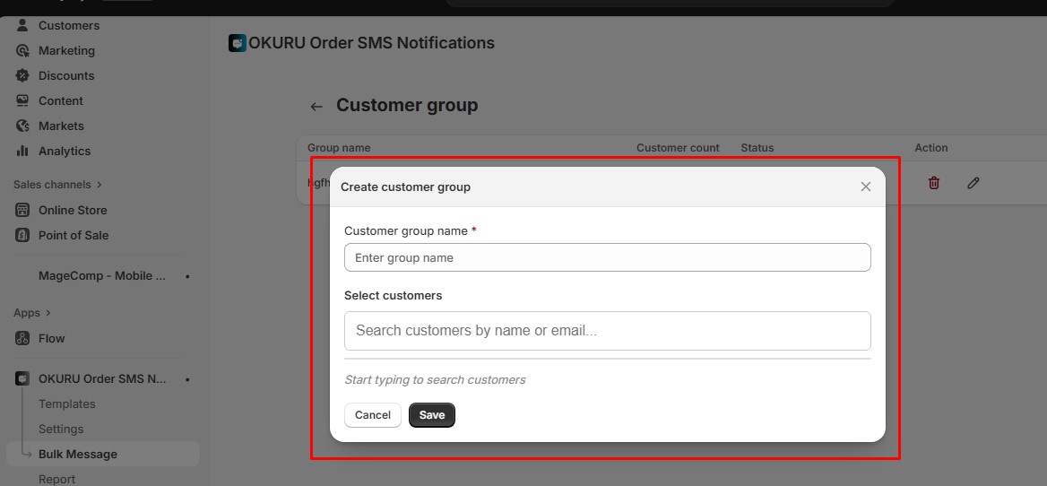Image resolution: width=1047 pixels, height=486 pixels.
Task: Expand the Sales channels section
Action: pos(99,185)
